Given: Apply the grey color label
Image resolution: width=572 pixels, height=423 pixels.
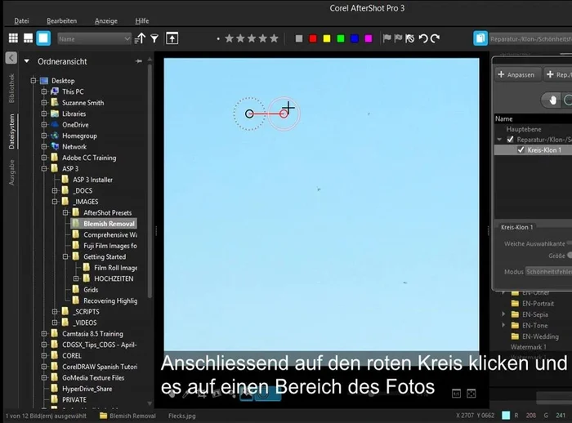Looking at the screenshot, I should [x=299, y=38].
